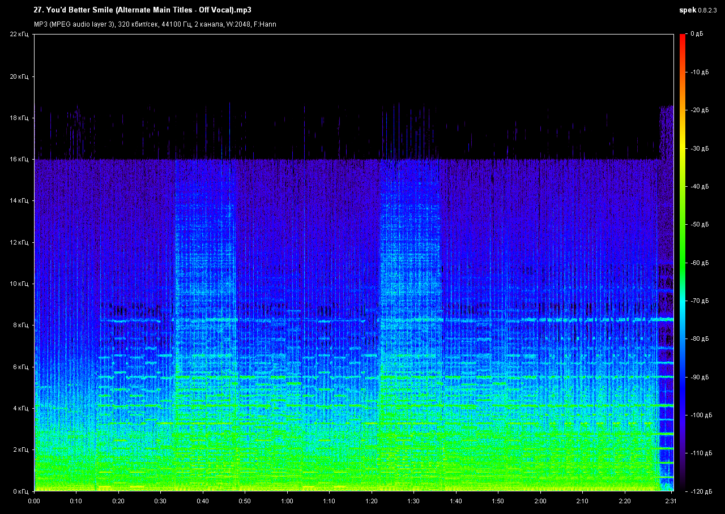Click the 1:00 time axis marker
725x514 pixels.
287,501
